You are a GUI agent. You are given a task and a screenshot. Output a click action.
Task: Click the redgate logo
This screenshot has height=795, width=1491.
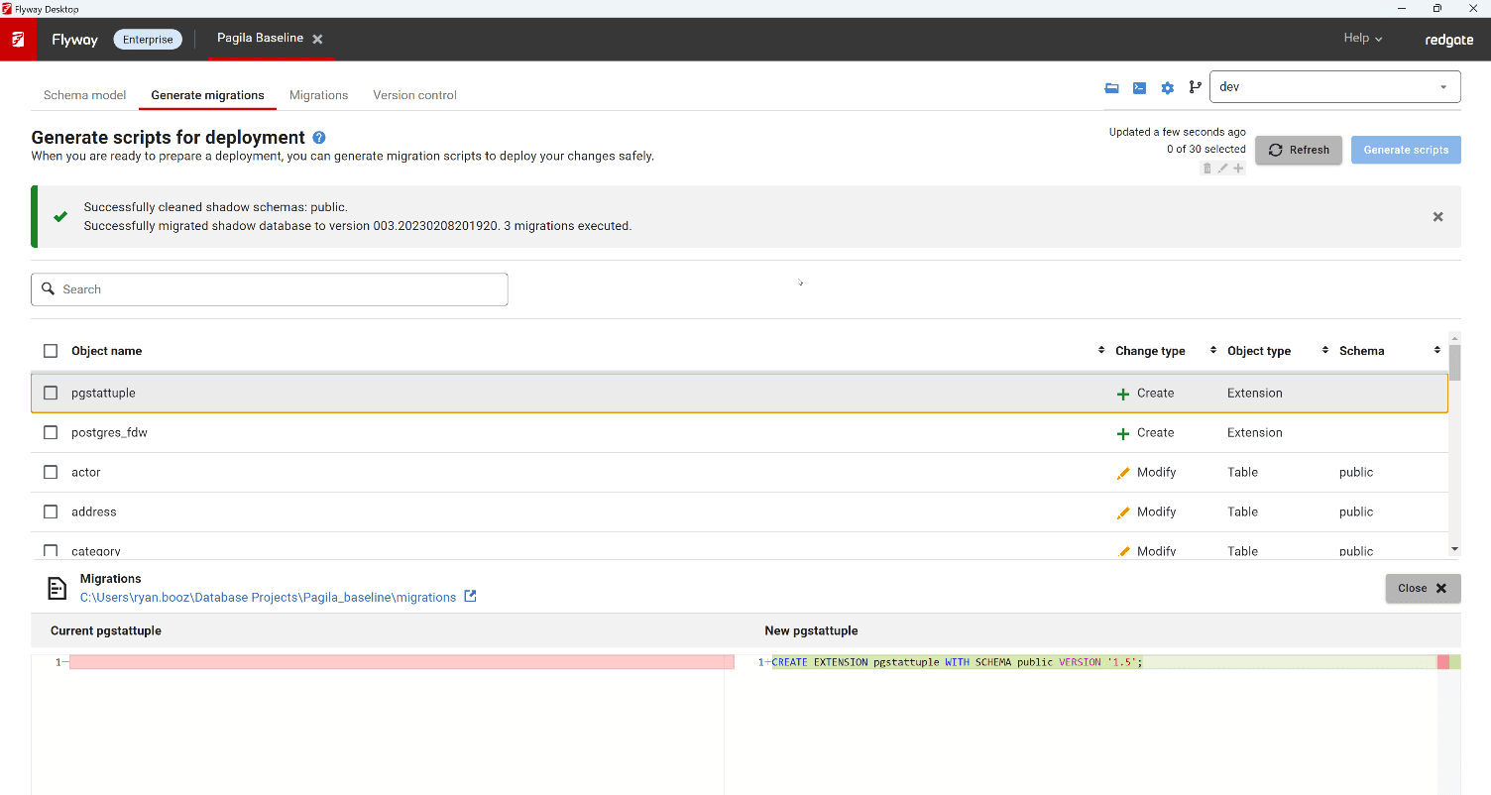point(1448,40)
